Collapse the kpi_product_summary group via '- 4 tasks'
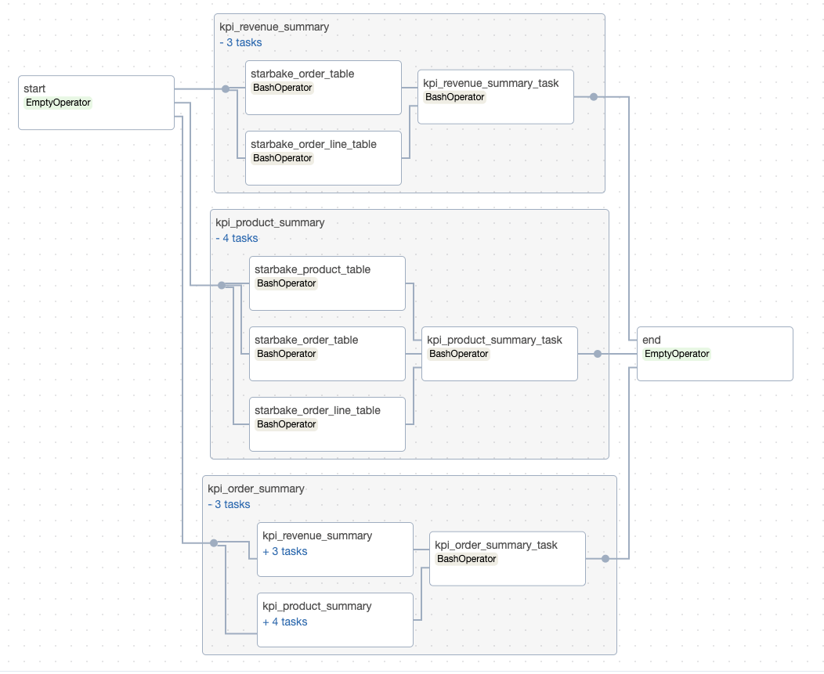This screenshot has width=824, height=674. click(x=237, y=238)
